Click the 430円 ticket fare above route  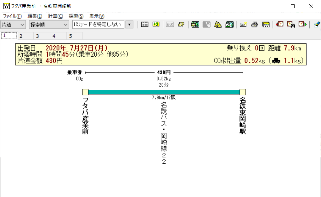click(x=164, y=72)
